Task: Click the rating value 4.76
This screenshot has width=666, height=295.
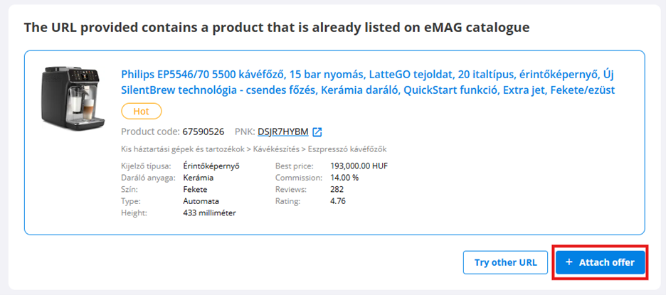Action: tap(339, 201)
